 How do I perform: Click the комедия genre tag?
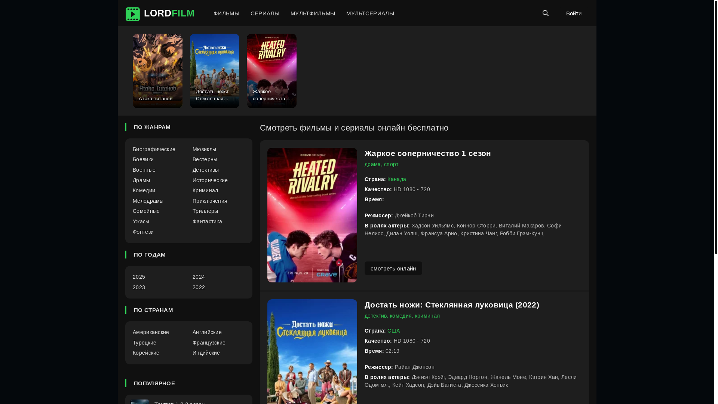pos(401,316)
